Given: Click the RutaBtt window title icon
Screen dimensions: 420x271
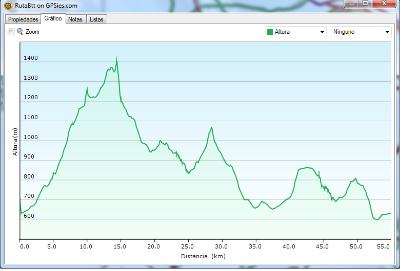Looking at the screenshot, I should pos(8,6).
